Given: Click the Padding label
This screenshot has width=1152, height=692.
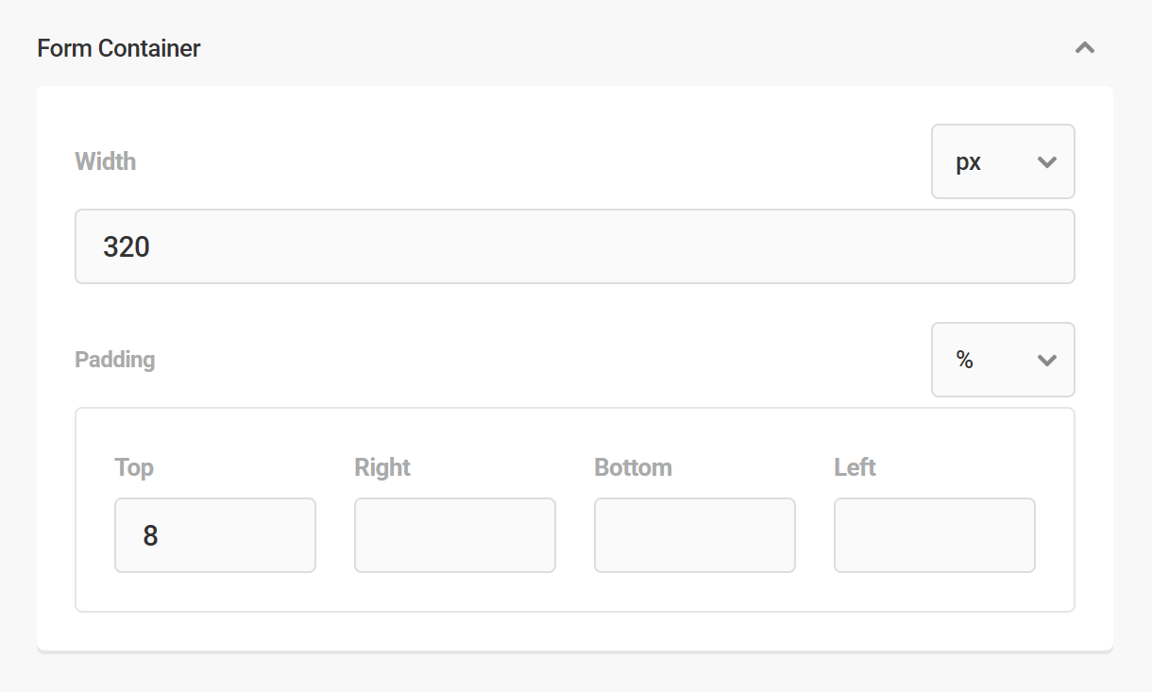Looking at the screenshot, I should (114, 360).
